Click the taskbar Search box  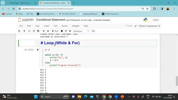click(55, 97)
